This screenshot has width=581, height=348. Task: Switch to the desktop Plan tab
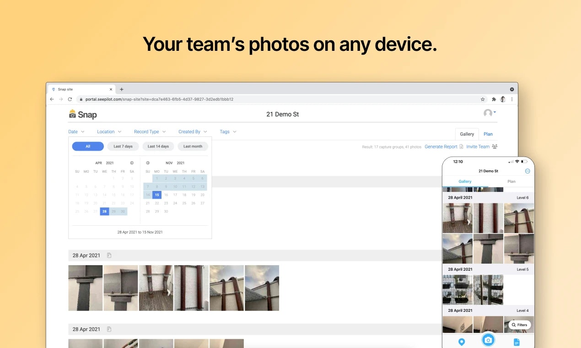point(488,134)
